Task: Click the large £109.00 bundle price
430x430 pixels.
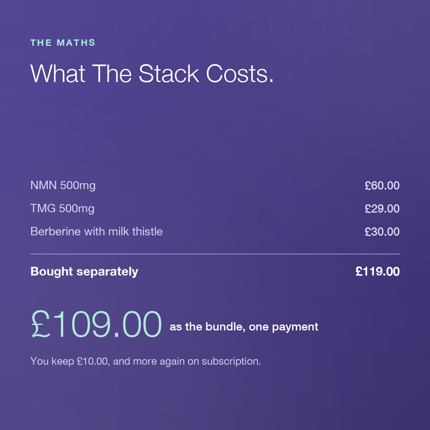Action: [96, 324]
